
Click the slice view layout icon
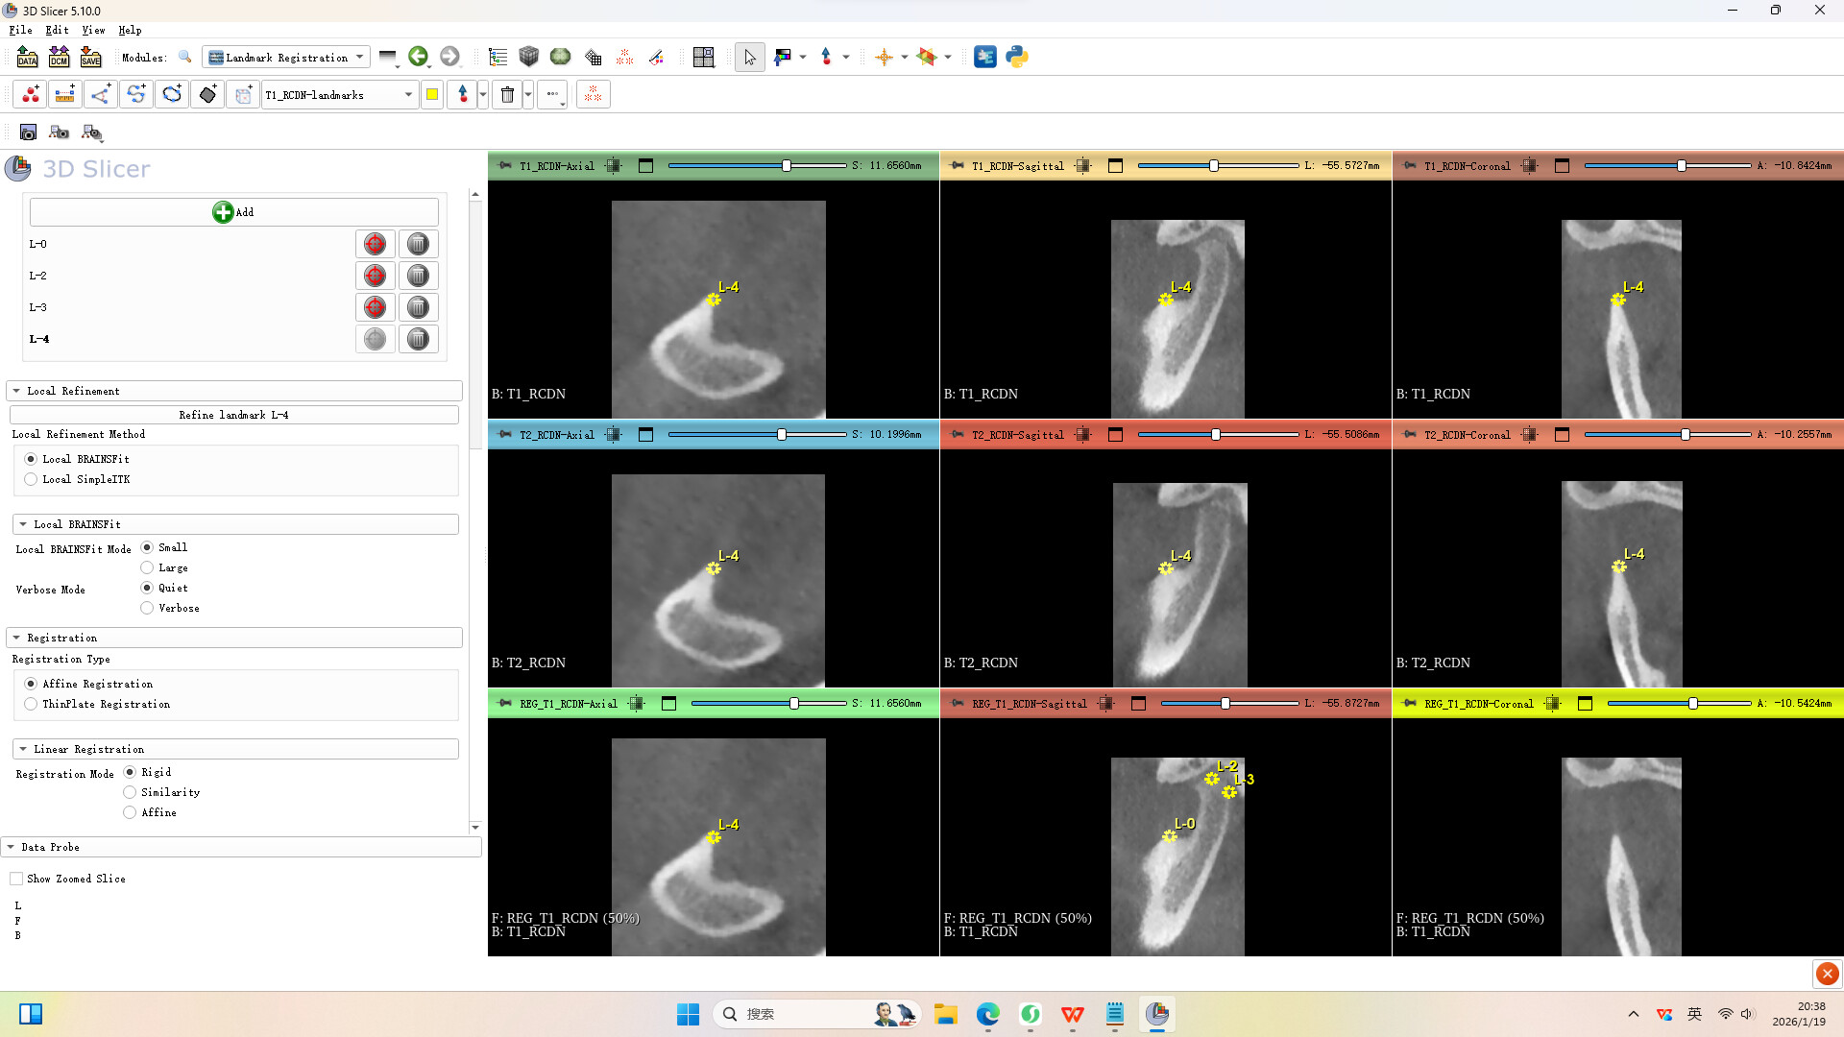(x=703, y=57)
